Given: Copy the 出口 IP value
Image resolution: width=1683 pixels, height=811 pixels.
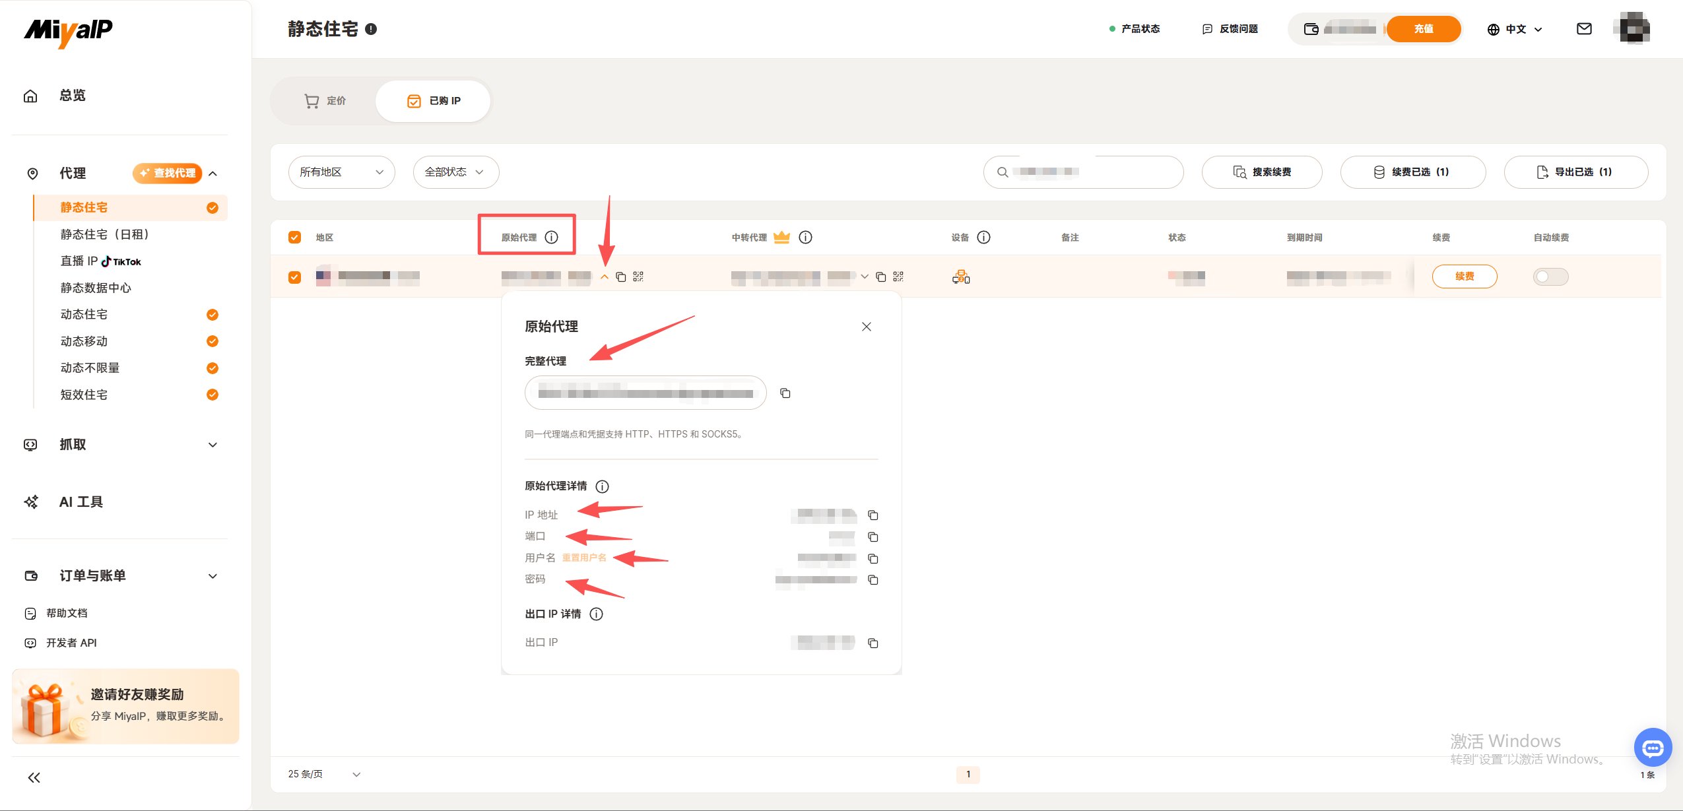Looking at the screenshot, I should coord(873,643).
